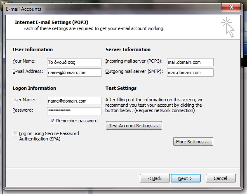The width and height of the screenshot is (247, 194).
Task: Click the wizard cursor icon in header
Action: point(228,27)
